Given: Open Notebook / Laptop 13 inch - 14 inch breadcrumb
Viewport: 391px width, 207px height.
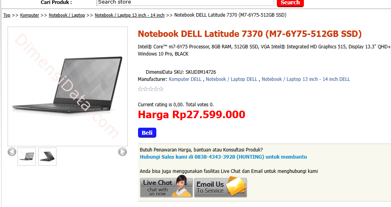Looking at the screenshot, I should point(130,15).
